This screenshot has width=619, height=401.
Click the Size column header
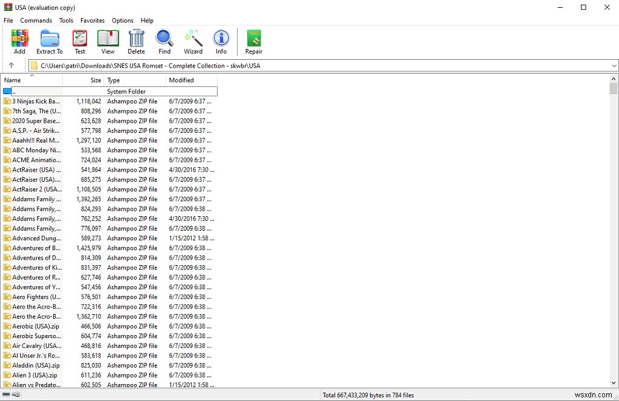95,80
